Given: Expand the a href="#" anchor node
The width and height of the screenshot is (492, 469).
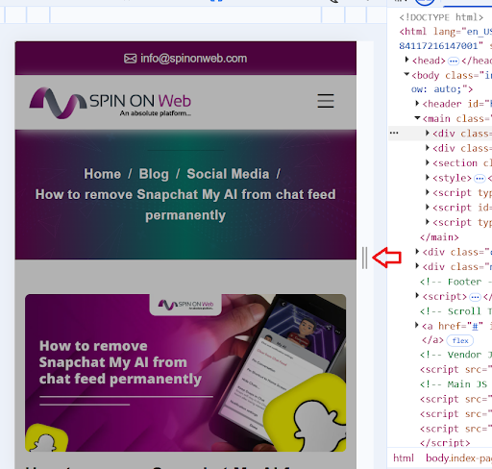Looking at the screenshot, I should [x=416, y=326].
